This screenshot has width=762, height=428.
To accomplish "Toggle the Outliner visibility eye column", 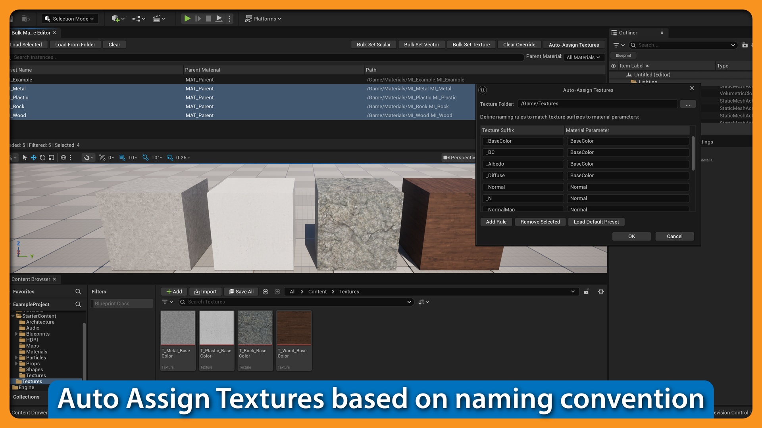I will pos(614,66).
